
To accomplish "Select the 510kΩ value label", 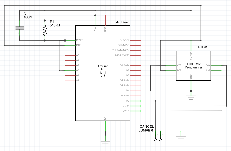I will pos(55,25).
